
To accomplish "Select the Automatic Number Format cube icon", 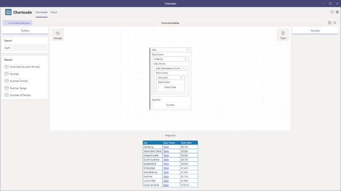I will tap(6, 67).
